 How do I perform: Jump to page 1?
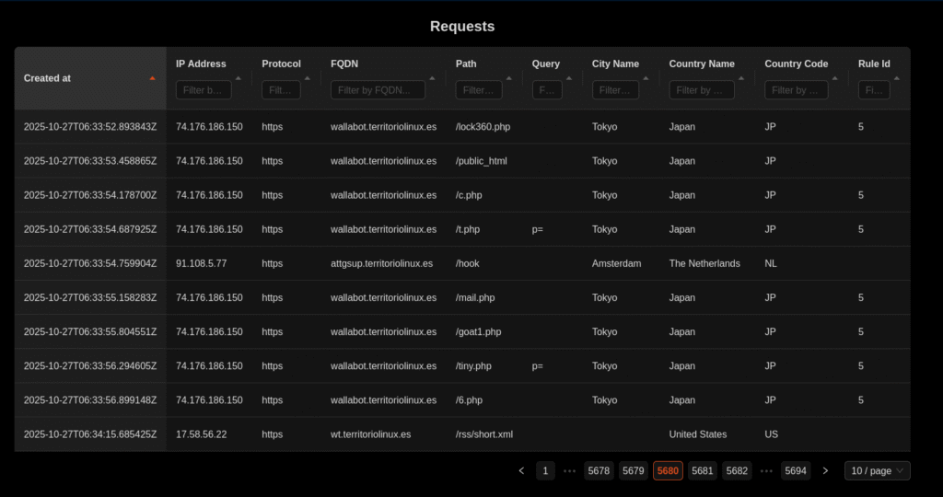tap(545, 470)
